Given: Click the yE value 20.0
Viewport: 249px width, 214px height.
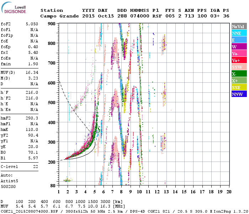Looking at the screenshot, I should (33, 147).
